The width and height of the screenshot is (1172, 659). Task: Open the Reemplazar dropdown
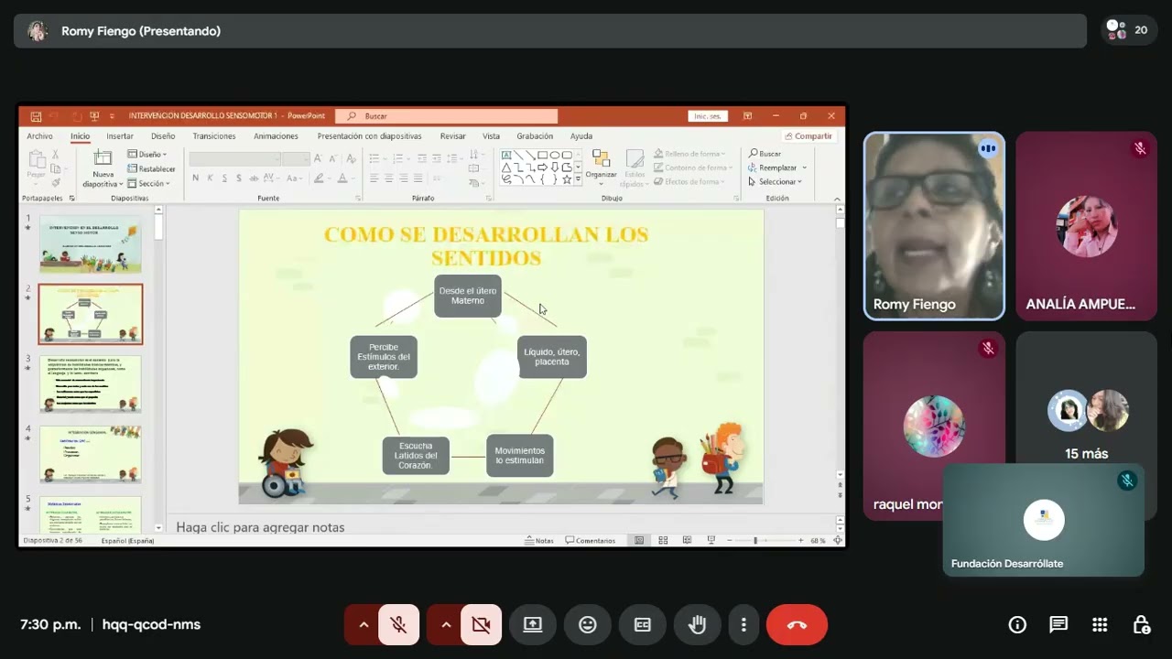tap(778, 167)
